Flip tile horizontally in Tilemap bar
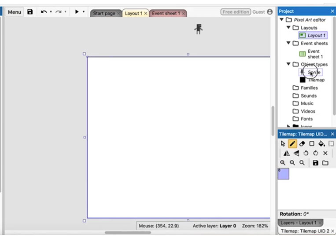Viewport: 336px width, 238px height. (287, 153)
